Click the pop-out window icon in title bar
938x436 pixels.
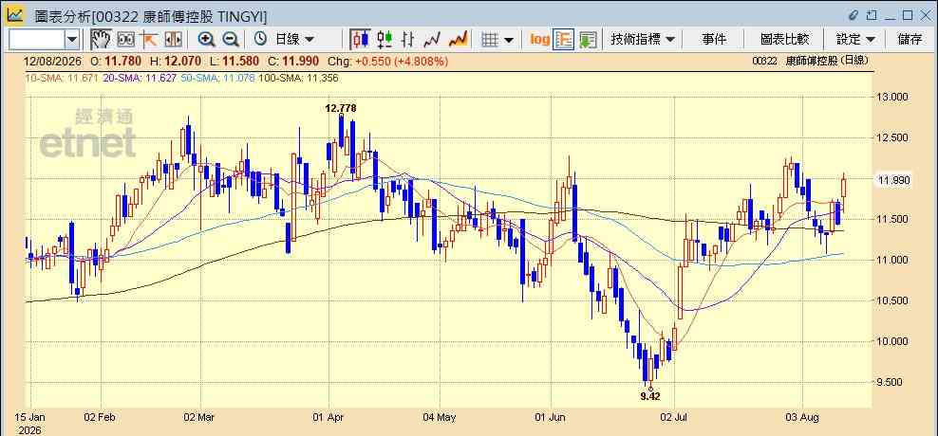[x=872, y=15]
